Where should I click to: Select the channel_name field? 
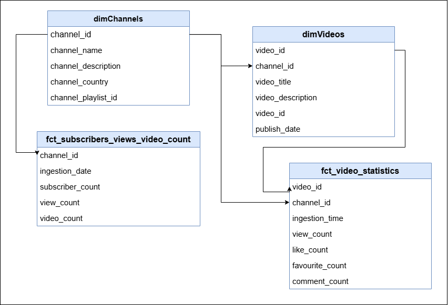tap(118, 50)
